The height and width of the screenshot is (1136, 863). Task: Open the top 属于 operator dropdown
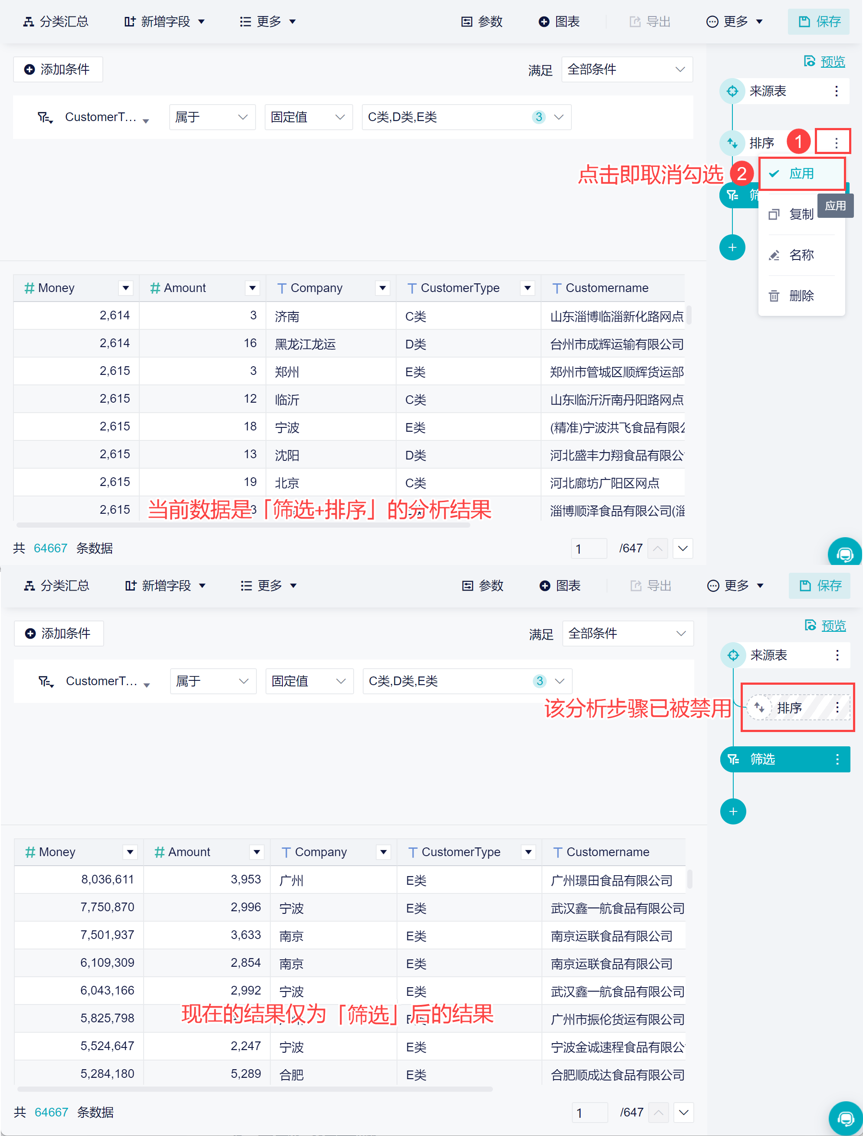pyautogui.click(x=212, y=117)
